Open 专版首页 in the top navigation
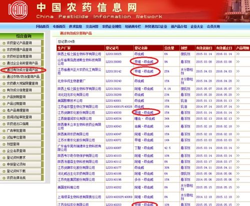This screenshot has width=250, height=206. pyautogui.click(x=59, y=27)
